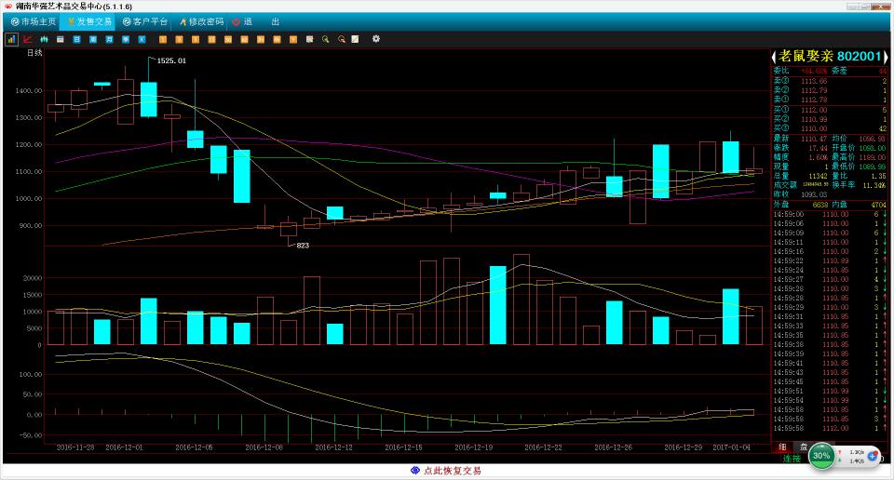This screenshot has width=894, height=480.
Task: Click the 2016-12-19 date axis label
Action: pos(473,447)
